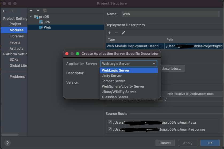Click the Descriptor label in dialog
The width and height of the screenshot is (224, 149).
click(x=75, y=73)
